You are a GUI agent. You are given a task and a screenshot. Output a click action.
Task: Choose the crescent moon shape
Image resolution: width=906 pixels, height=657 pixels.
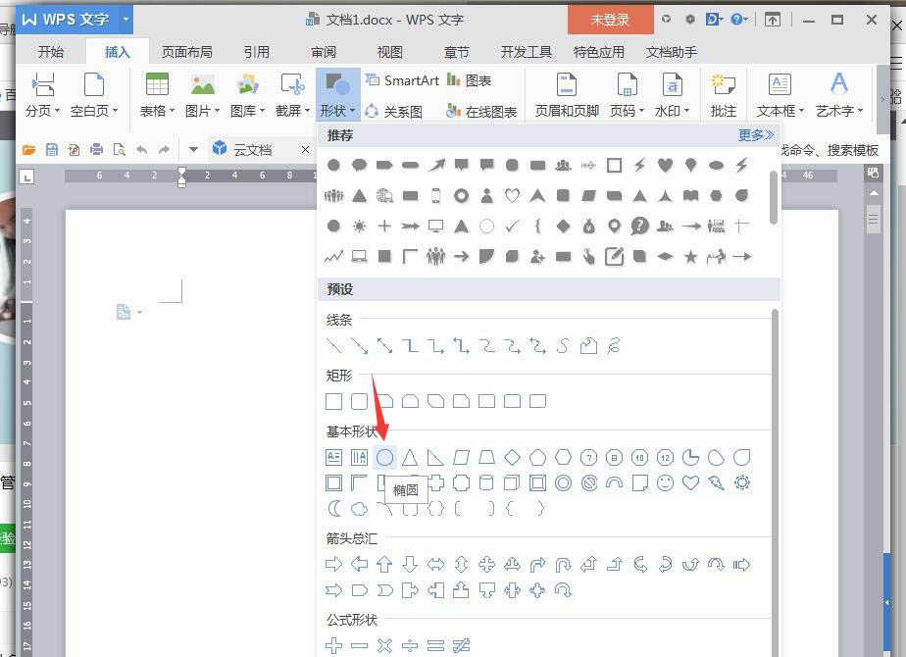click(334, 508)
